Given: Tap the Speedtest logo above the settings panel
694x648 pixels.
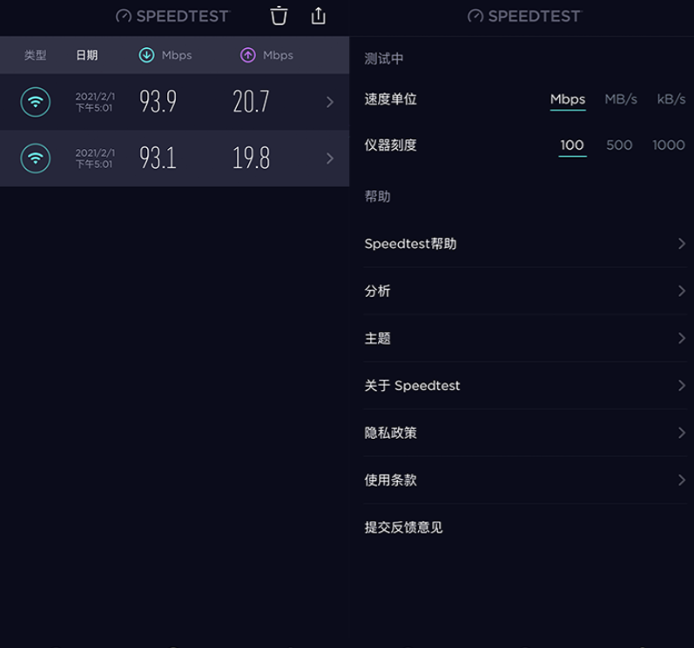Looking at the screenshot, I should 524,17.
